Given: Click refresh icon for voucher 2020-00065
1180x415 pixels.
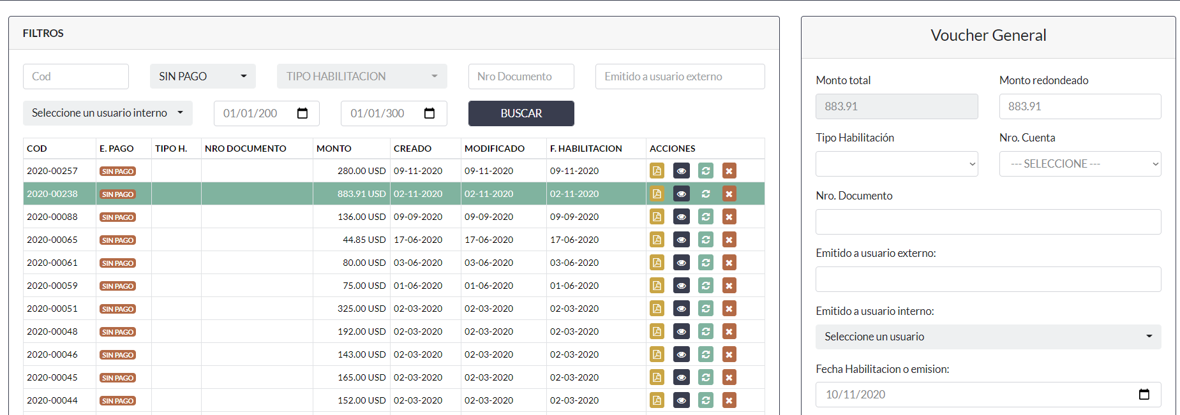Looking at the screenshot, I should pyautogui.click(x=705, y=240).
